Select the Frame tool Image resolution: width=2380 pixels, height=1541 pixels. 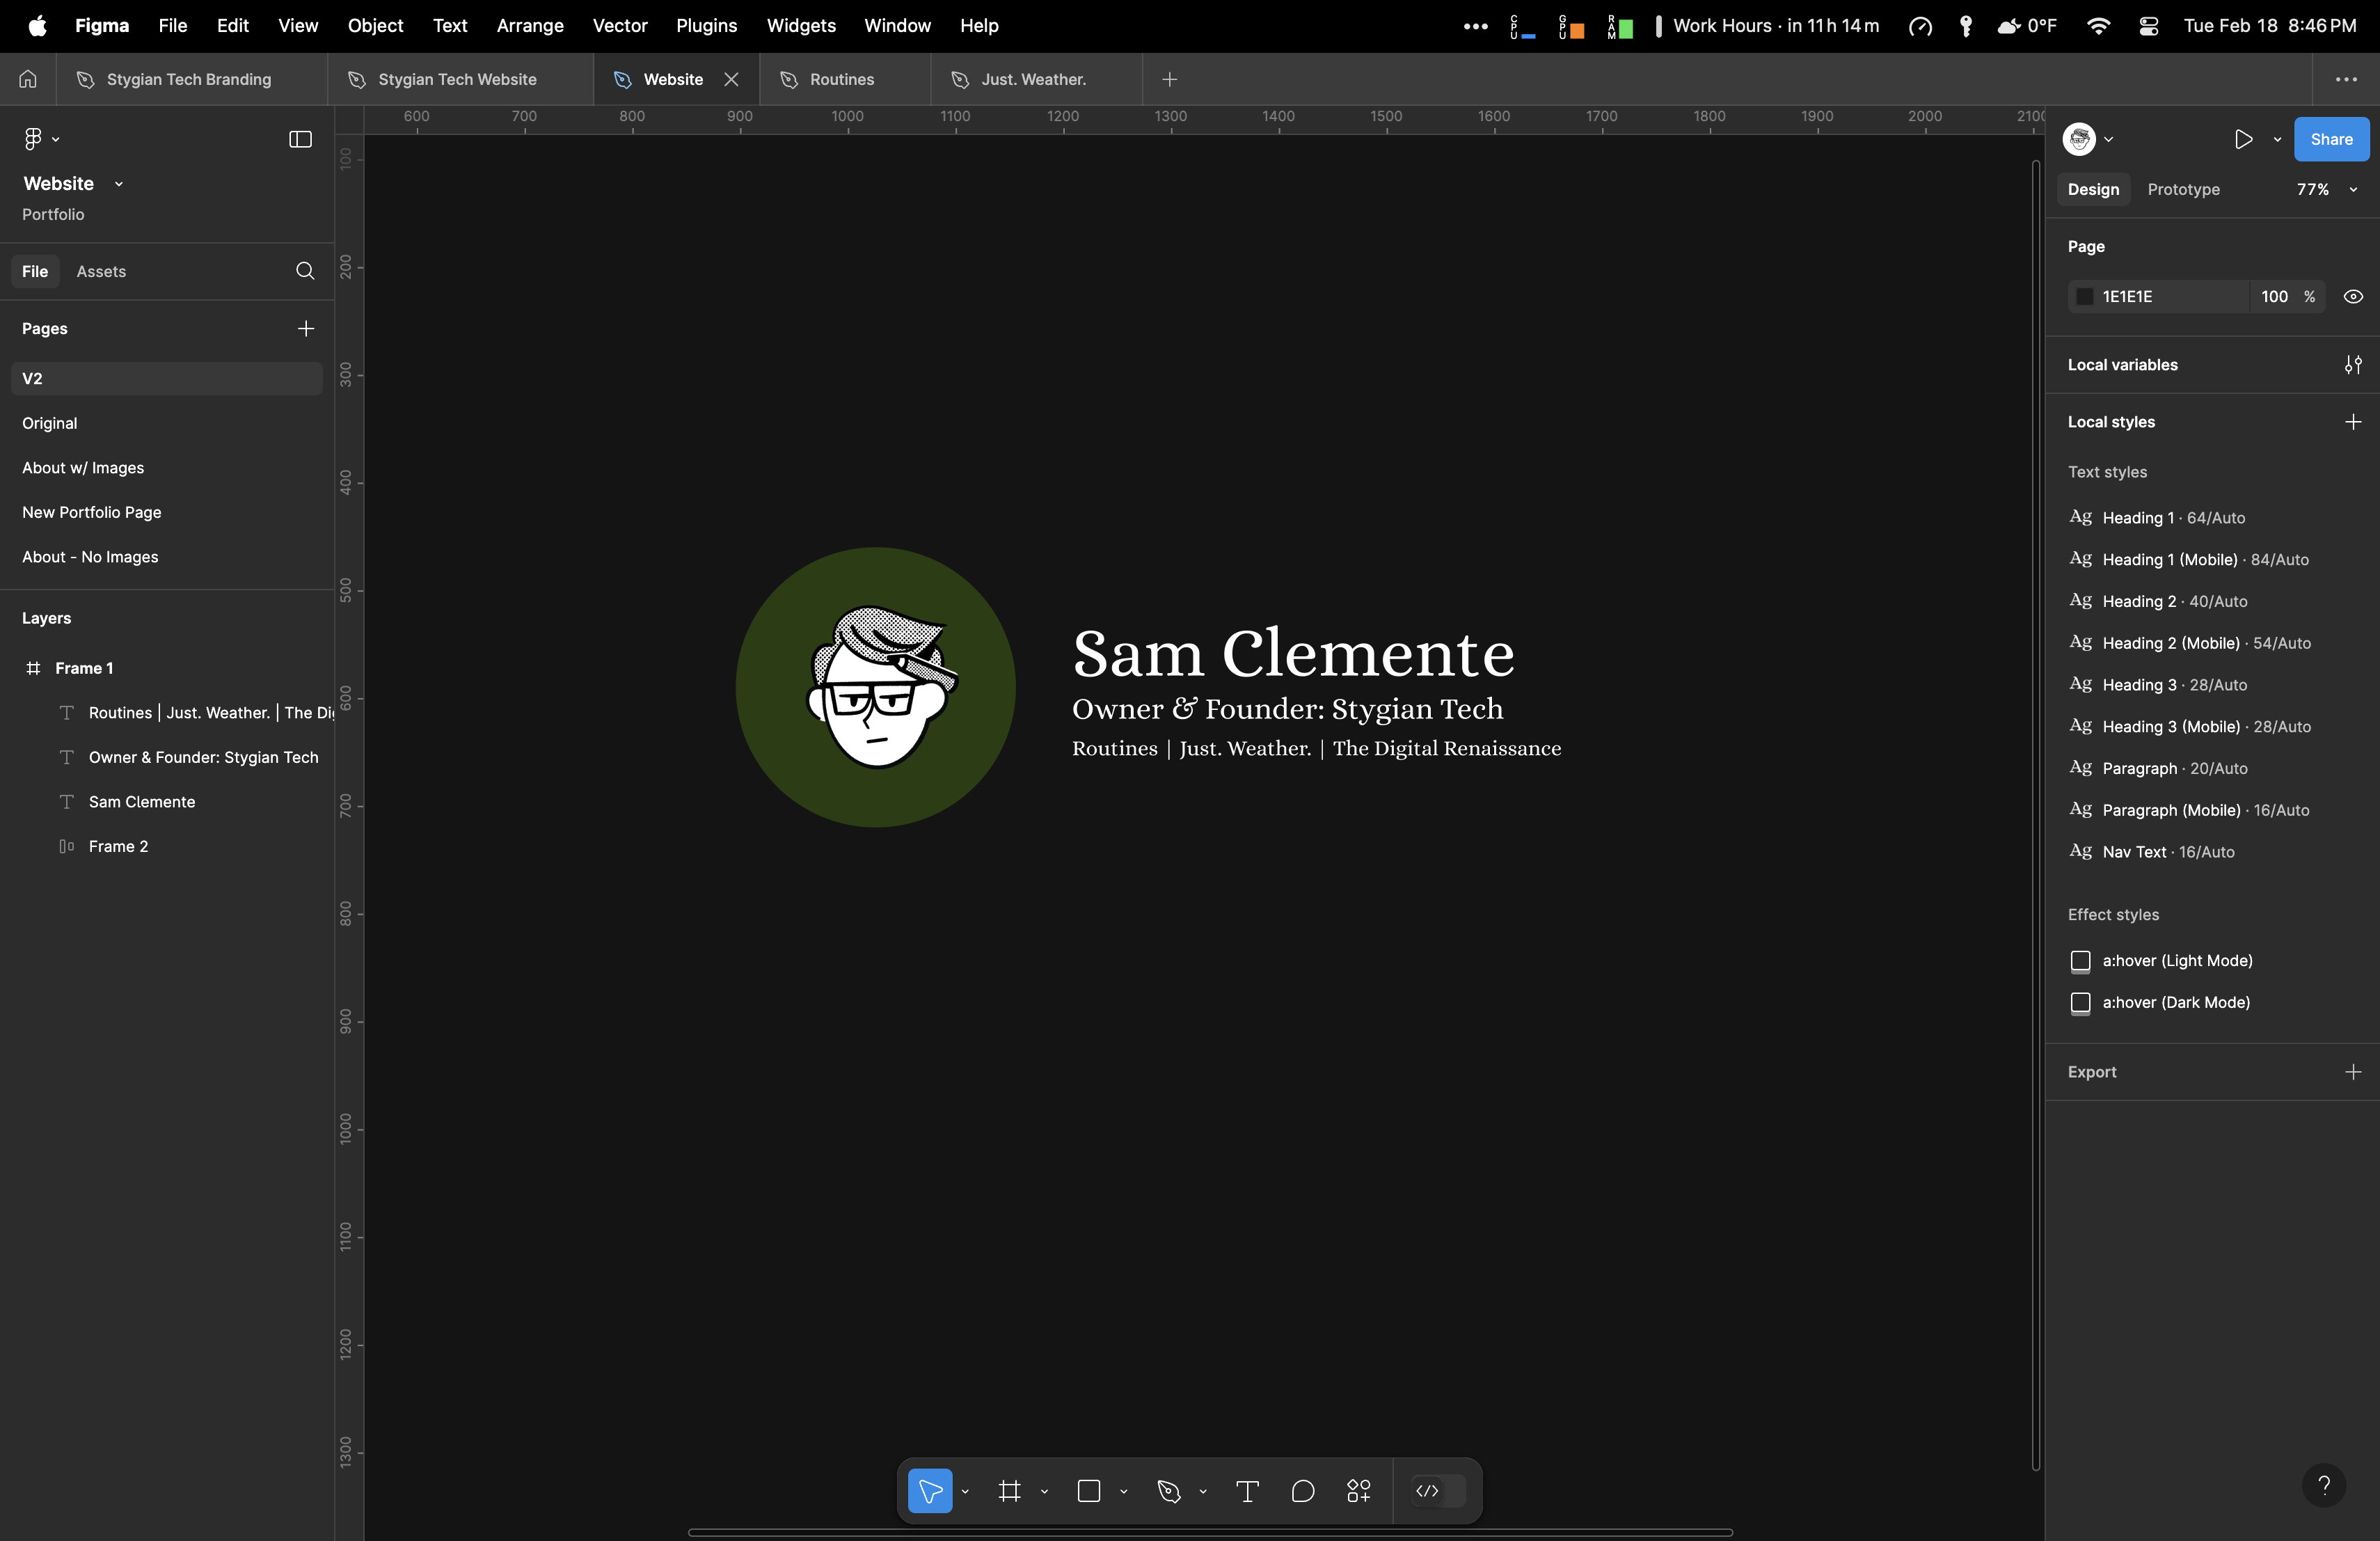pos(1010,1491)
